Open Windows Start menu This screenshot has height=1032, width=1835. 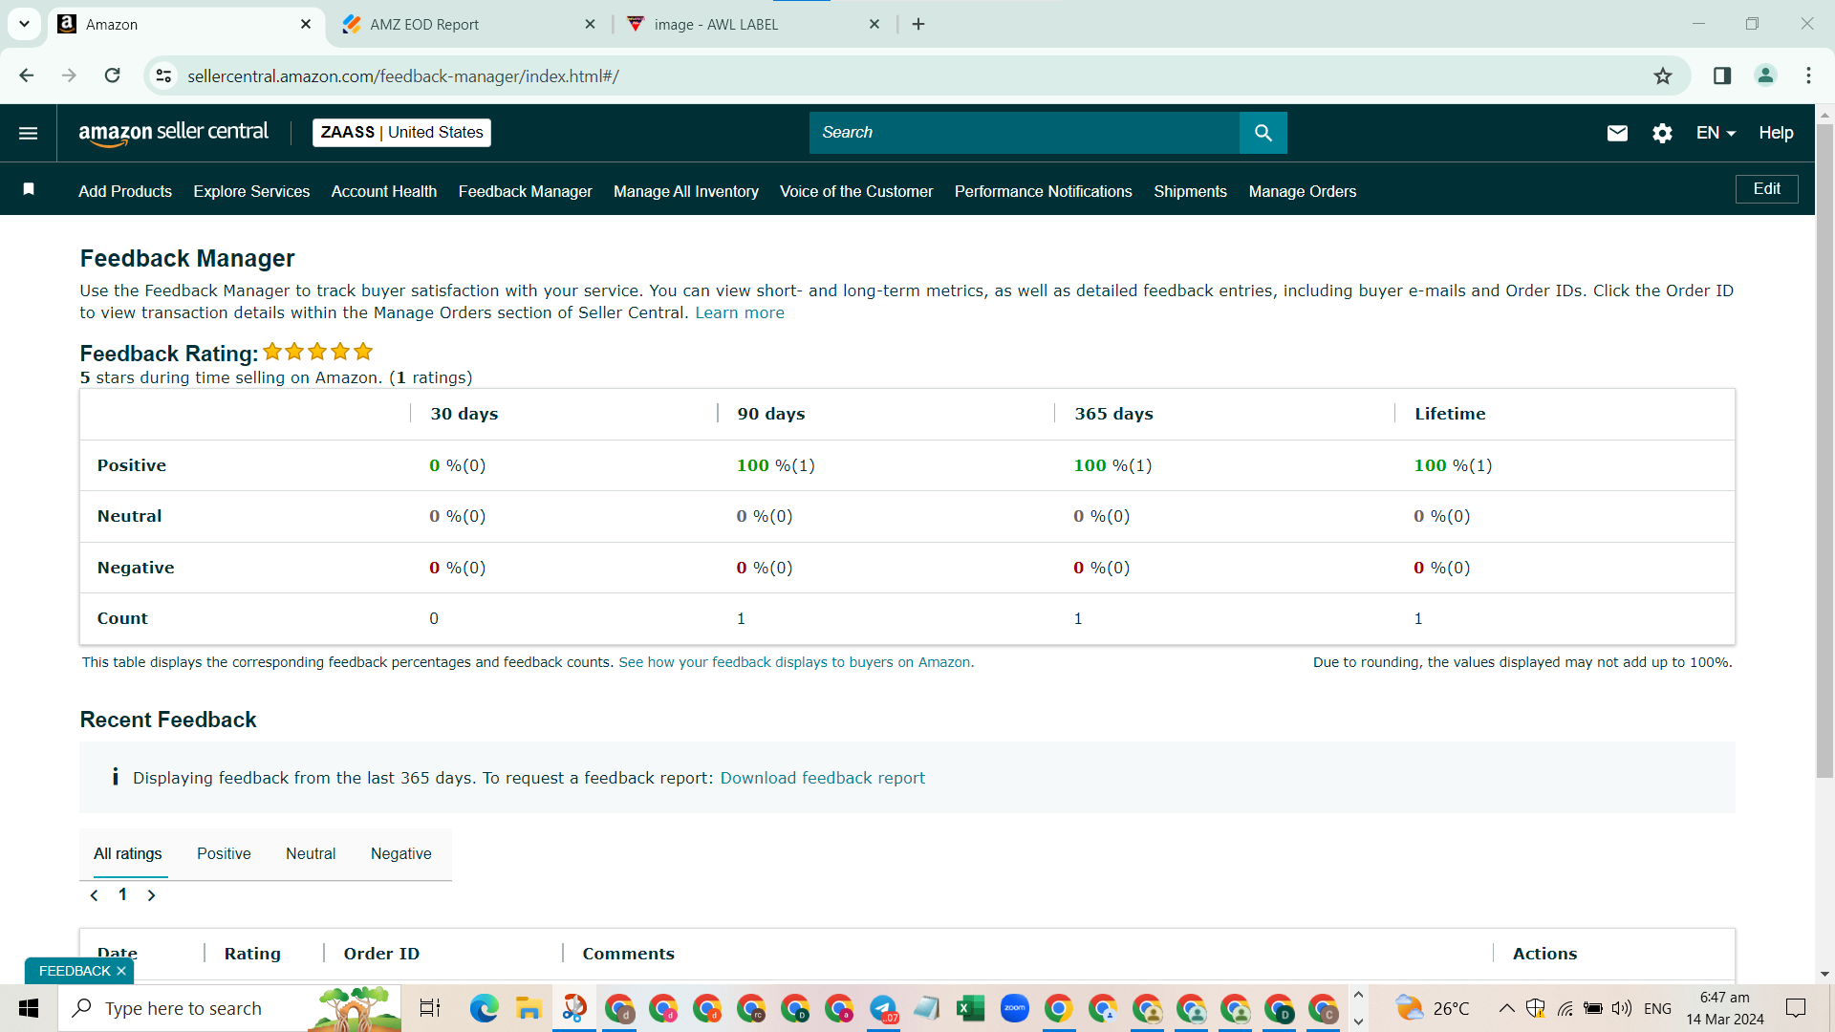pos(29,1008)
